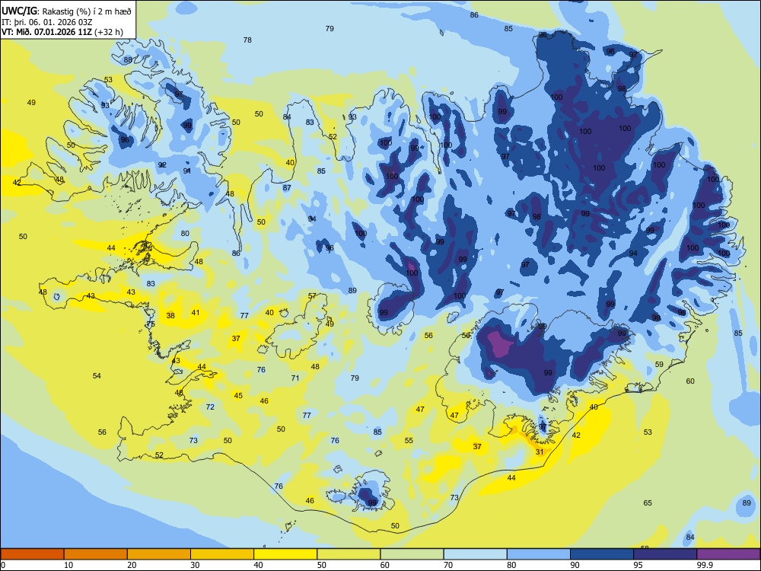Click the map humidity value '65'
Screen dimensions: 761x571
pos(648,503)
